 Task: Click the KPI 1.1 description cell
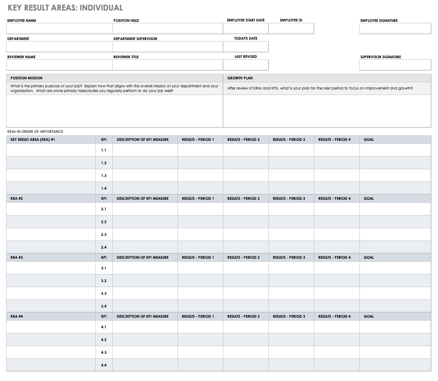(145, 149)
